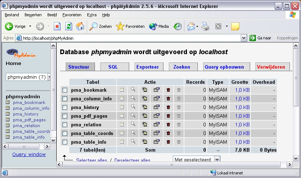
Task: Click the Search magnifier icon for pma_bookmark
Action: [x=133, y=90]
